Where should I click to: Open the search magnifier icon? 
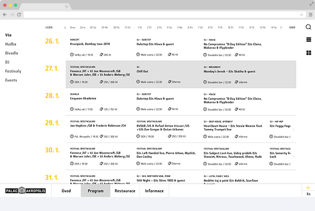tap(308, 27)
